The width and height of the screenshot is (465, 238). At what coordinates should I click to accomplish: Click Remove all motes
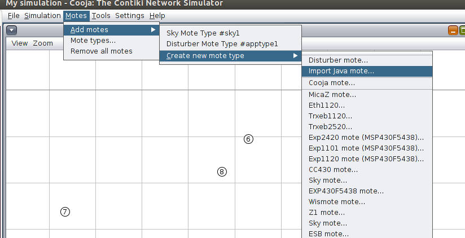tap(112, 51)
